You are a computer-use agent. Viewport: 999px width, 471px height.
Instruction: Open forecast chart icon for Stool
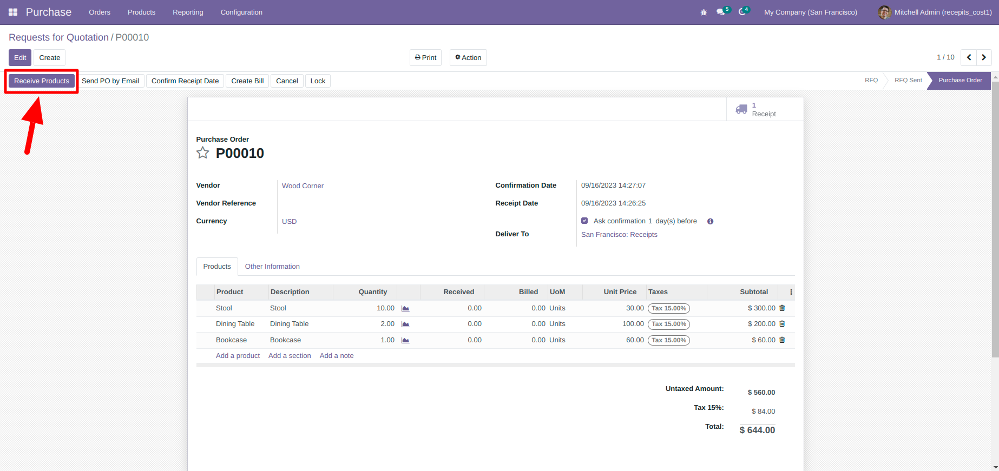click(405, 308)
